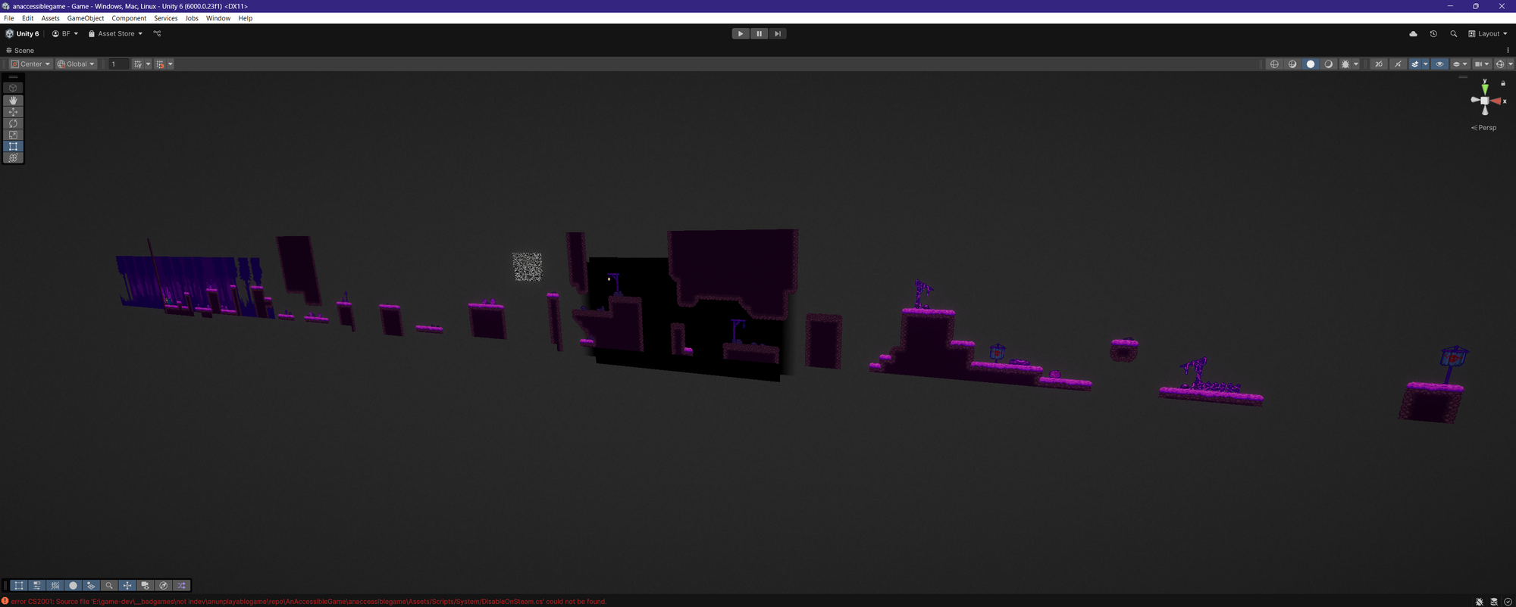Toggle scene effects (skybox, fog) button
The image size is (1516, 607).
pyautogui.click(x=1414, y=64)
